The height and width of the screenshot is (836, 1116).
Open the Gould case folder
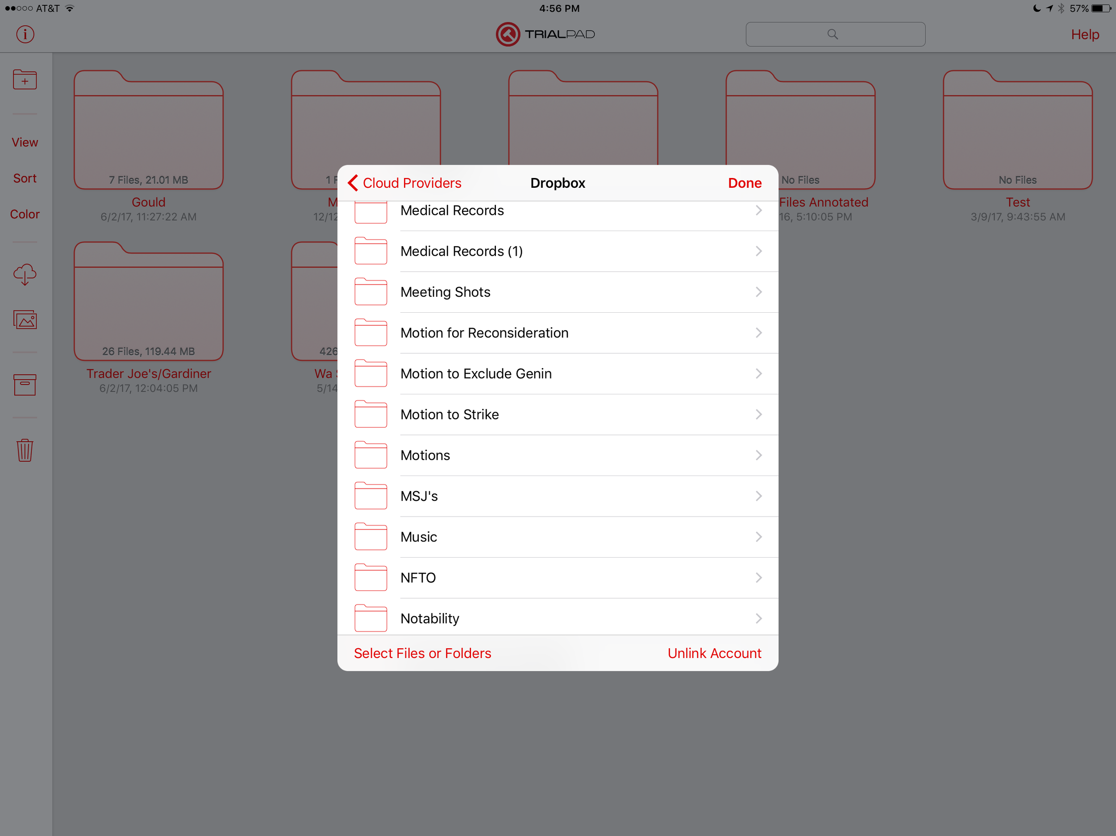click(148, 130)
